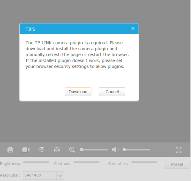Click the Saturation slider bar
The width and height of the screenshot is (191, 181).
pyautogui.click(x=144, y=162)
